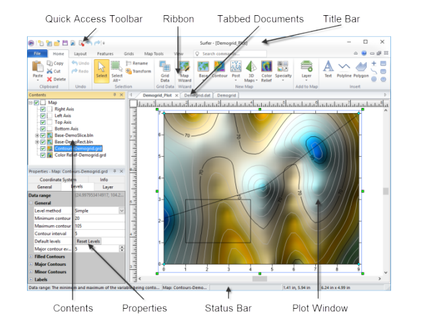Expand the Base-DemoSlice.bln tree node
426x316 pixels.
click(36, 135)
